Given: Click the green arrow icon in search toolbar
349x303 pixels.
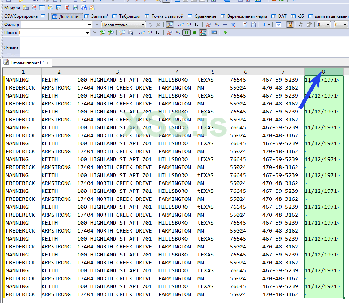Looking at the screenshot, I should 225,33.
